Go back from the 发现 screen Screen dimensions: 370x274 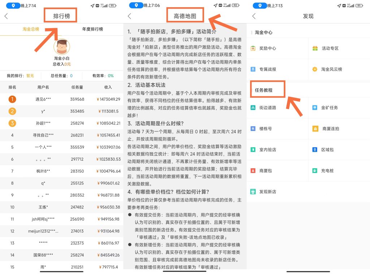254,16
